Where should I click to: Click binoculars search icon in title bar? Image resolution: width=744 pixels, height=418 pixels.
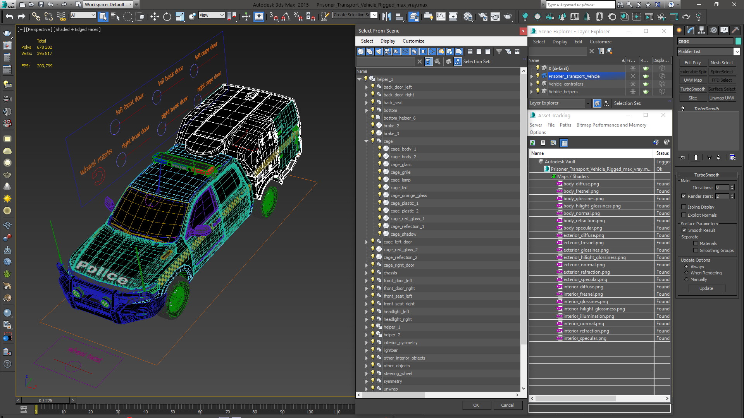click(620, 5)
